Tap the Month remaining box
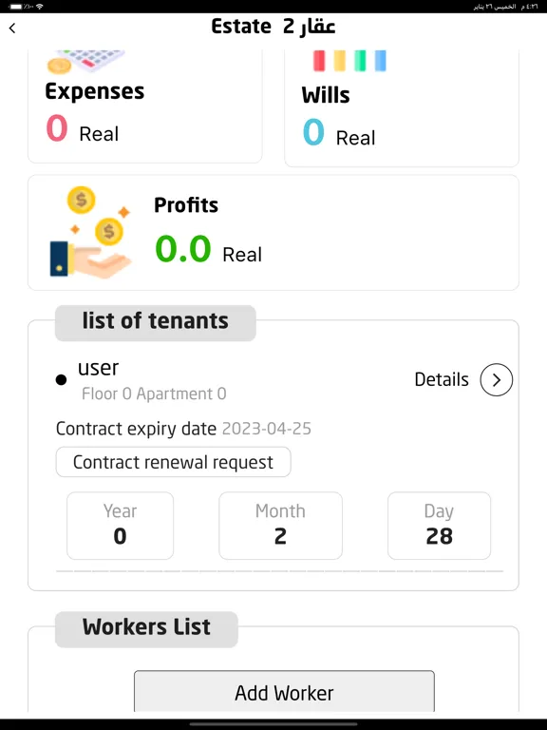 click(280, 526)
